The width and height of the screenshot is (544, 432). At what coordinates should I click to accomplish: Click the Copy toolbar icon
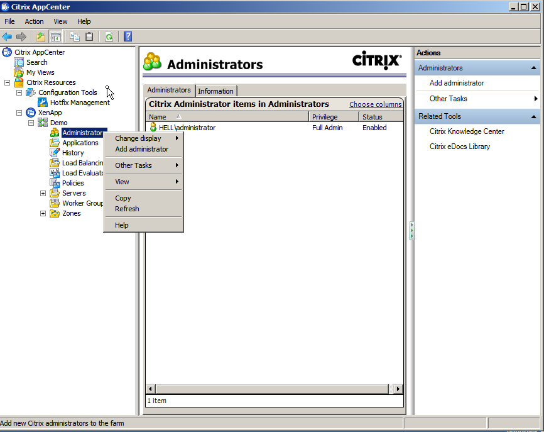pyautogui.click(x=74, y=36)
